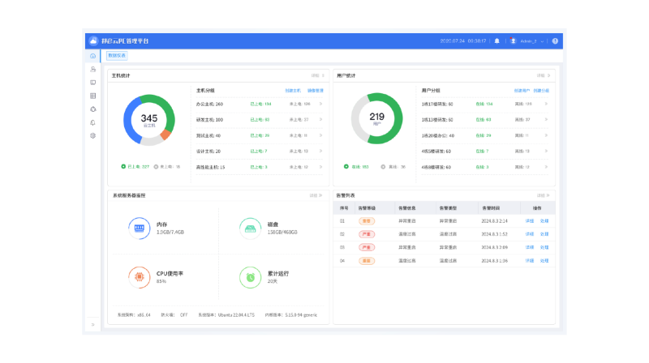Open the user management sidebar icon

93,69
